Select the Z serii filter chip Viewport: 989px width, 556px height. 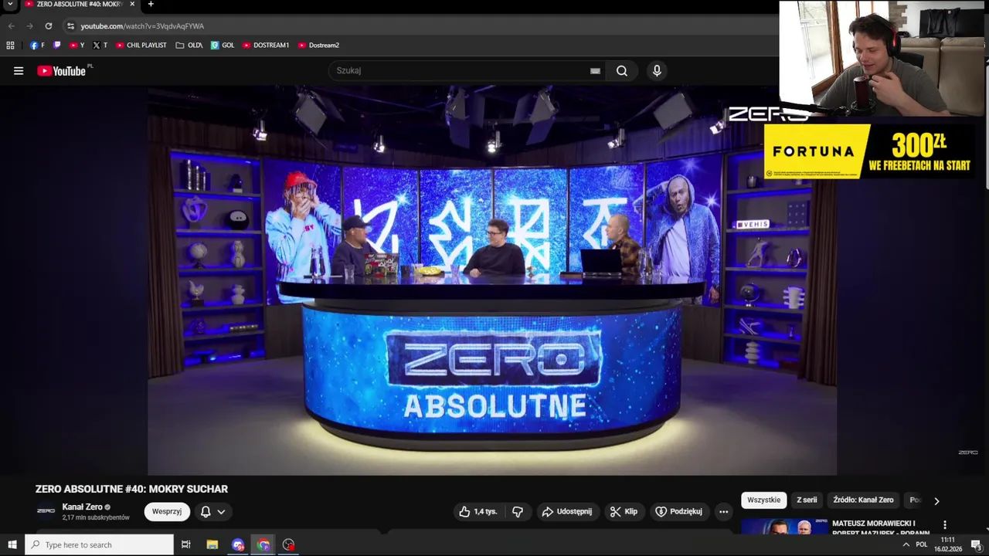coord(807,500)
